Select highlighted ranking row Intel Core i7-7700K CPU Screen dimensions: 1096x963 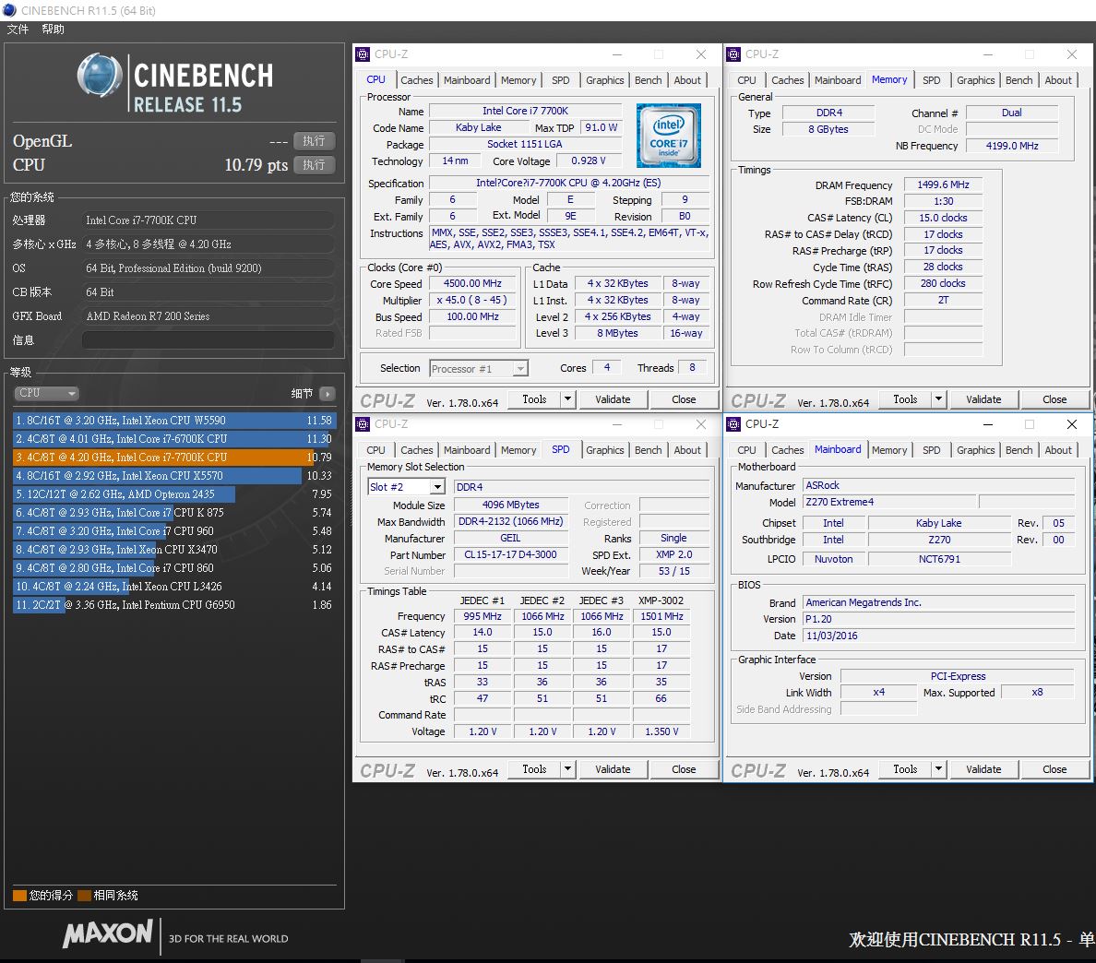[174, 457]
